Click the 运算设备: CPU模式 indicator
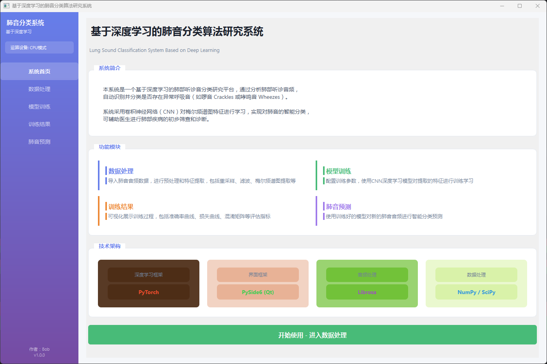Image resolution: width=547 pixels, height=364 pixels. pyautogui.click(x=39, y=48)
